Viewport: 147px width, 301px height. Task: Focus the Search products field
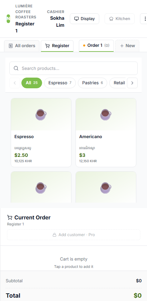click(73, 68)
